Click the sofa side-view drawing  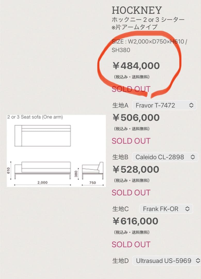(x=93, y=171)
